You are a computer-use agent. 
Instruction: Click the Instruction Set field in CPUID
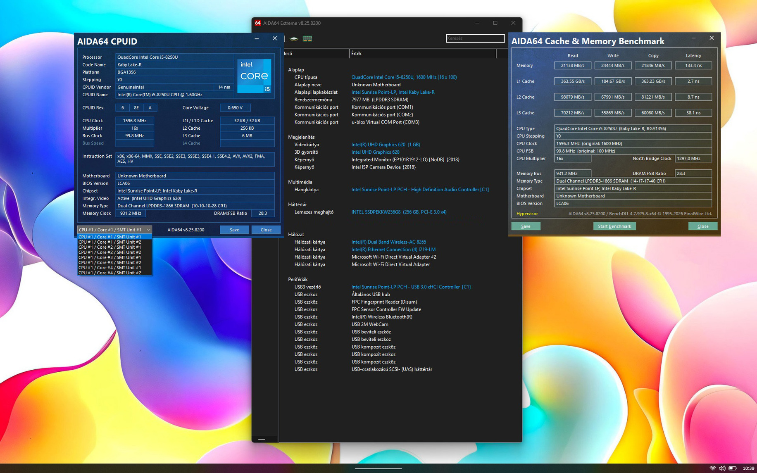pos(195,159)
